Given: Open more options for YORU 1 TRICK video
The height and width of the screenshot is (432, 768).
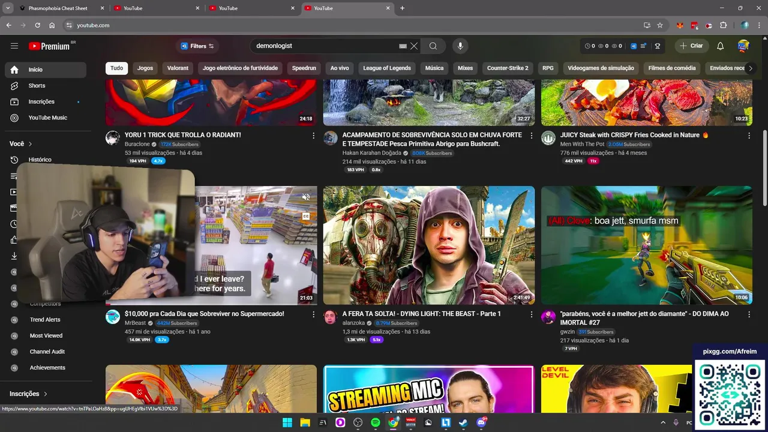Looking at the screenshot, I should pyautogui.click(x=313, y=136).
